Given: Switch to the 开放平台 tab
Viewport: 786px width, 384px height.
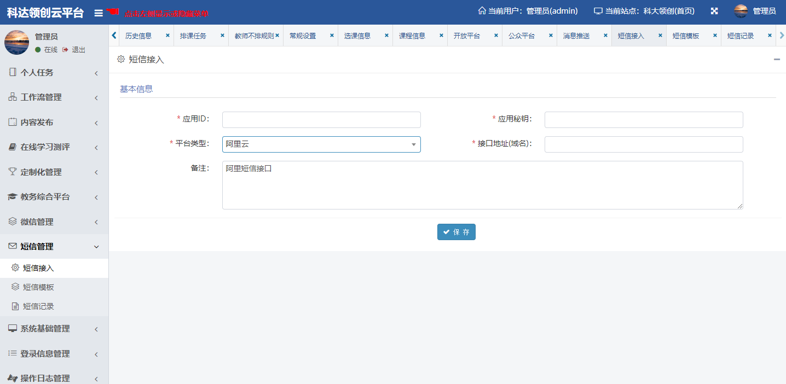Looking at the screenshot, I should pos(467,36).
